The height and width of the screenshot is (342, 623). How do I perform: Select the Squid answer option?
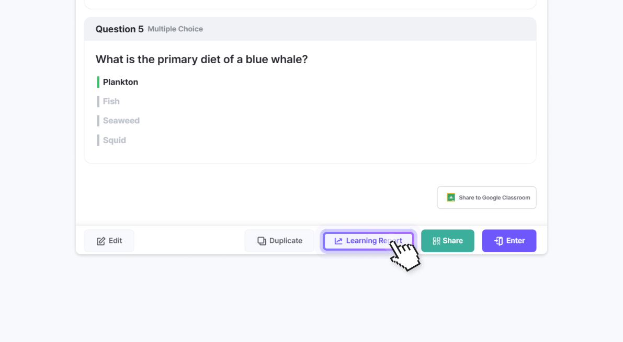(x=114, y=140)
